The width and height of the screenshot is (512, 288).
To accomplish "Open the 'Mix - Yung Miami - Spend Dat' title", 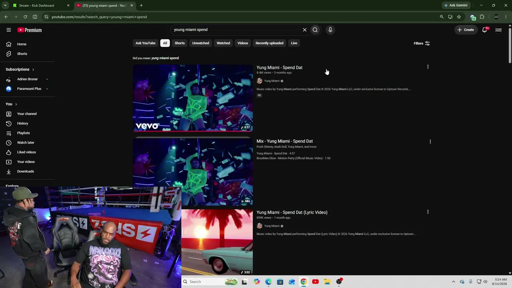I will tap(284, 141).
